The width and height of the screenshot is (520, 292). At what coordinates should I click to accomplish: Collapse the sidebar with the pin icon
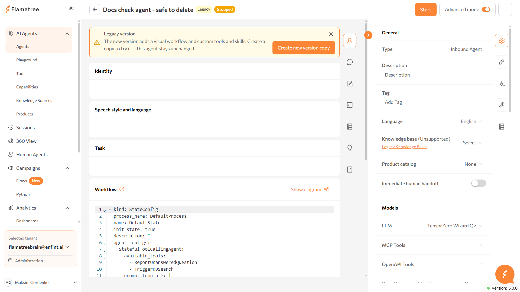71,8
